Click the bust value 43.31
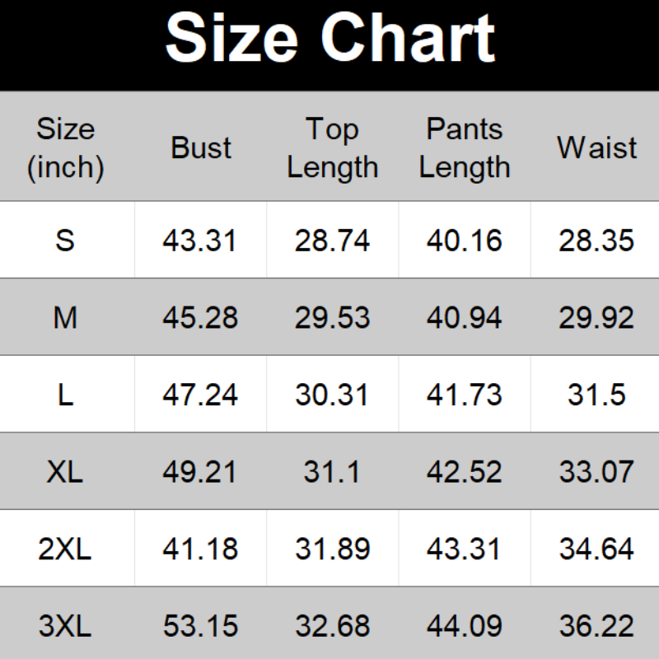This screenshot has height=659, width=659. point(200,241)
